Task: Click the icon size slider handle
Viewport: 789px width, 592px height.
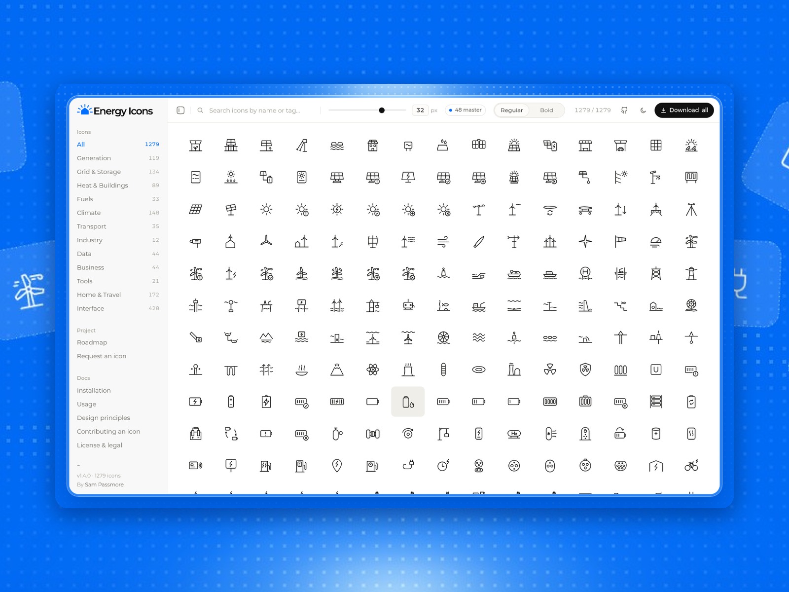Action: pyautogui.click(x=382, y=110)
